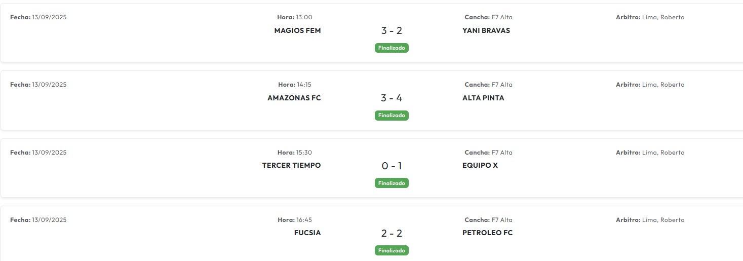This screenshot has width=743, height=261.
Task: Click the 13:00 match time
Action: pos(304,17)
